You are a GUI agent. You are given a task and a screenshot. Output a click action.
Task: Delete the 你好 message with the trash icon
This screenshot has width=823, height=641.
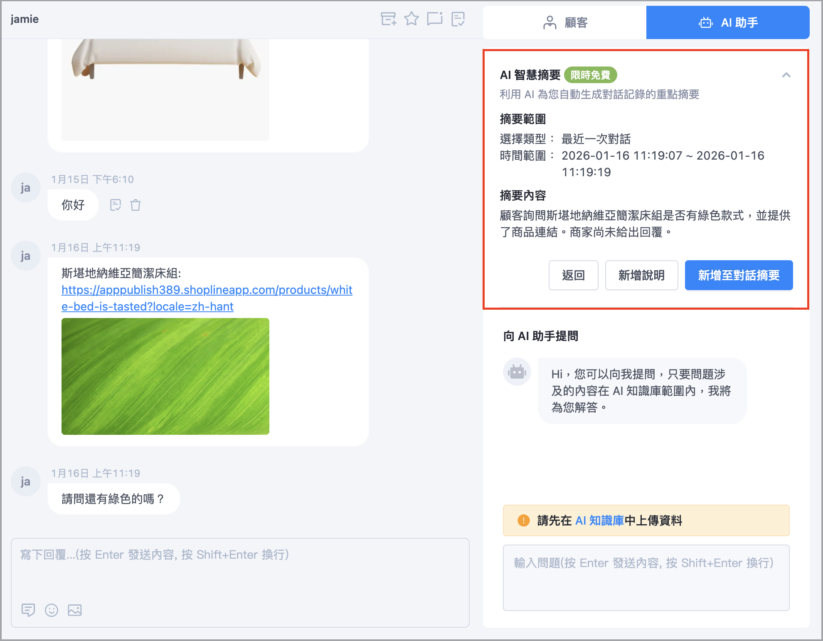point(136,205)
